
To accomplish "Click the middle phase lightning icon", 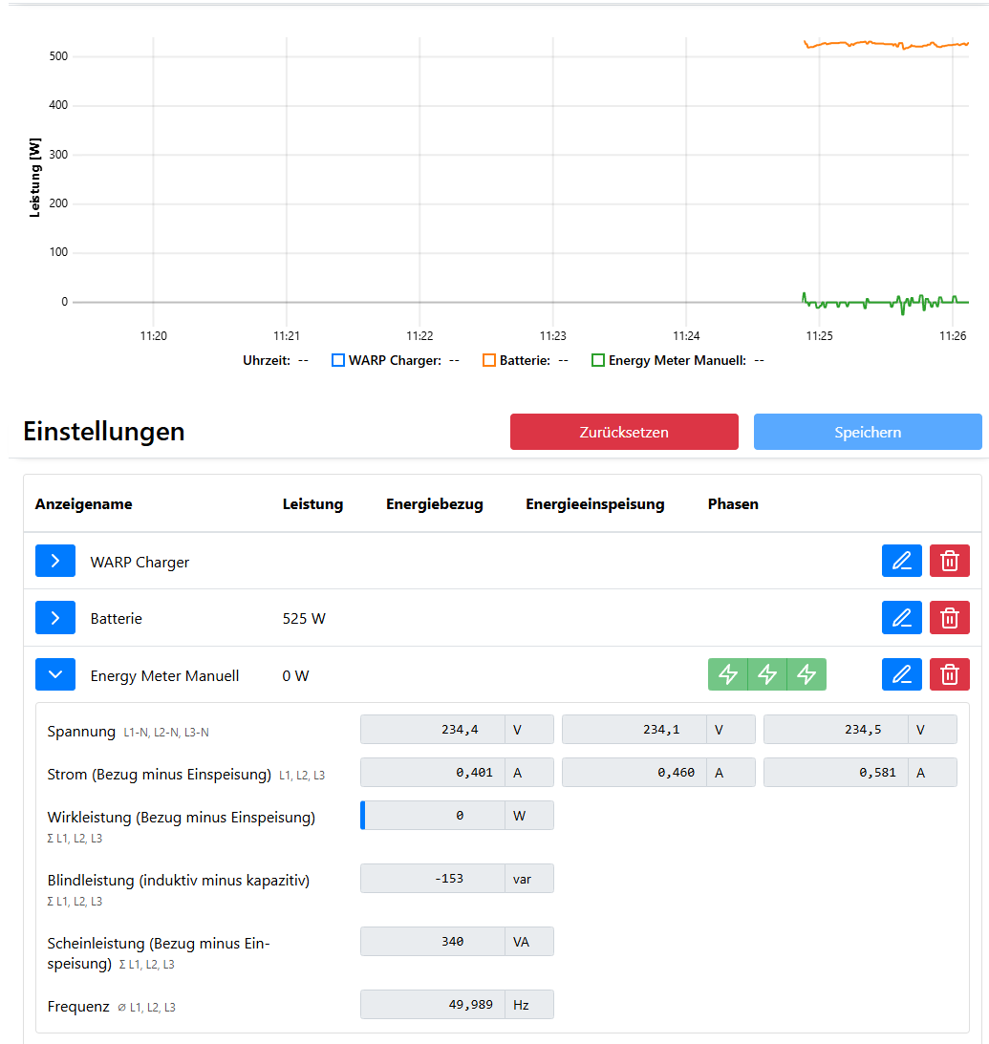I will (x=767, y=674).
